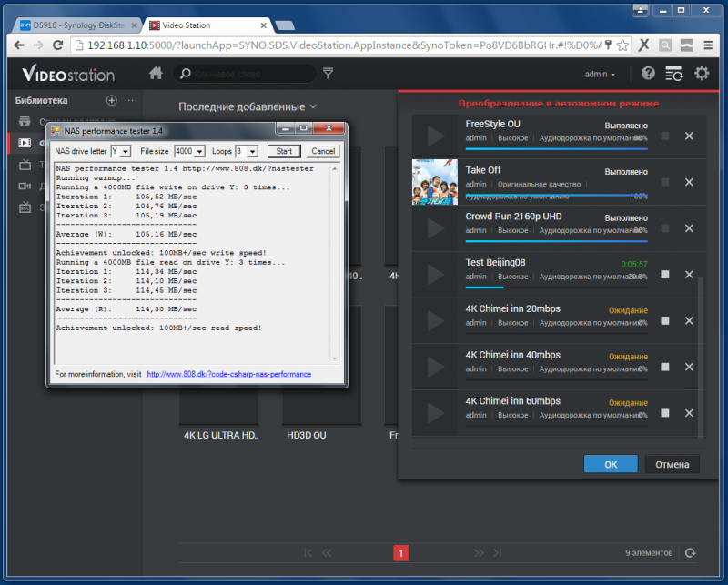Add new library with plus icon

pyautogui.click(x=111, y=100)
